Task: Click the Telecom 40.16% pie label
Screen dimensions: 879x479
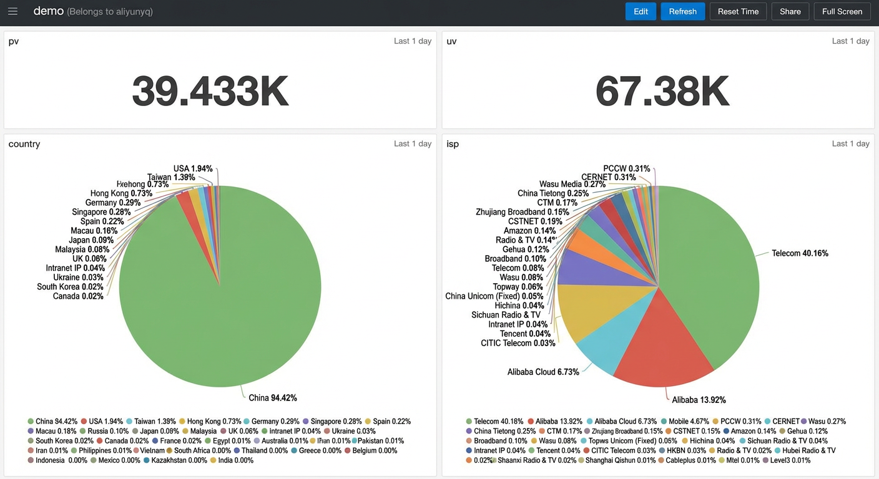Action: tap(800, 253)
